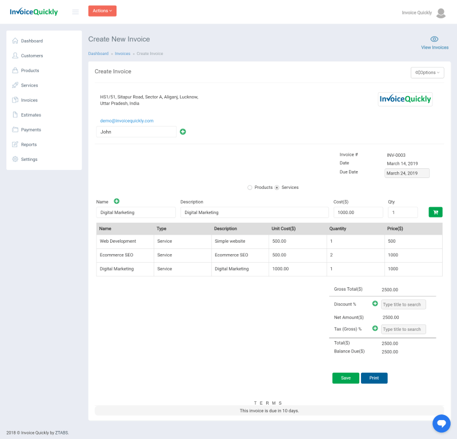Select the Products radio button

[250, 188]
